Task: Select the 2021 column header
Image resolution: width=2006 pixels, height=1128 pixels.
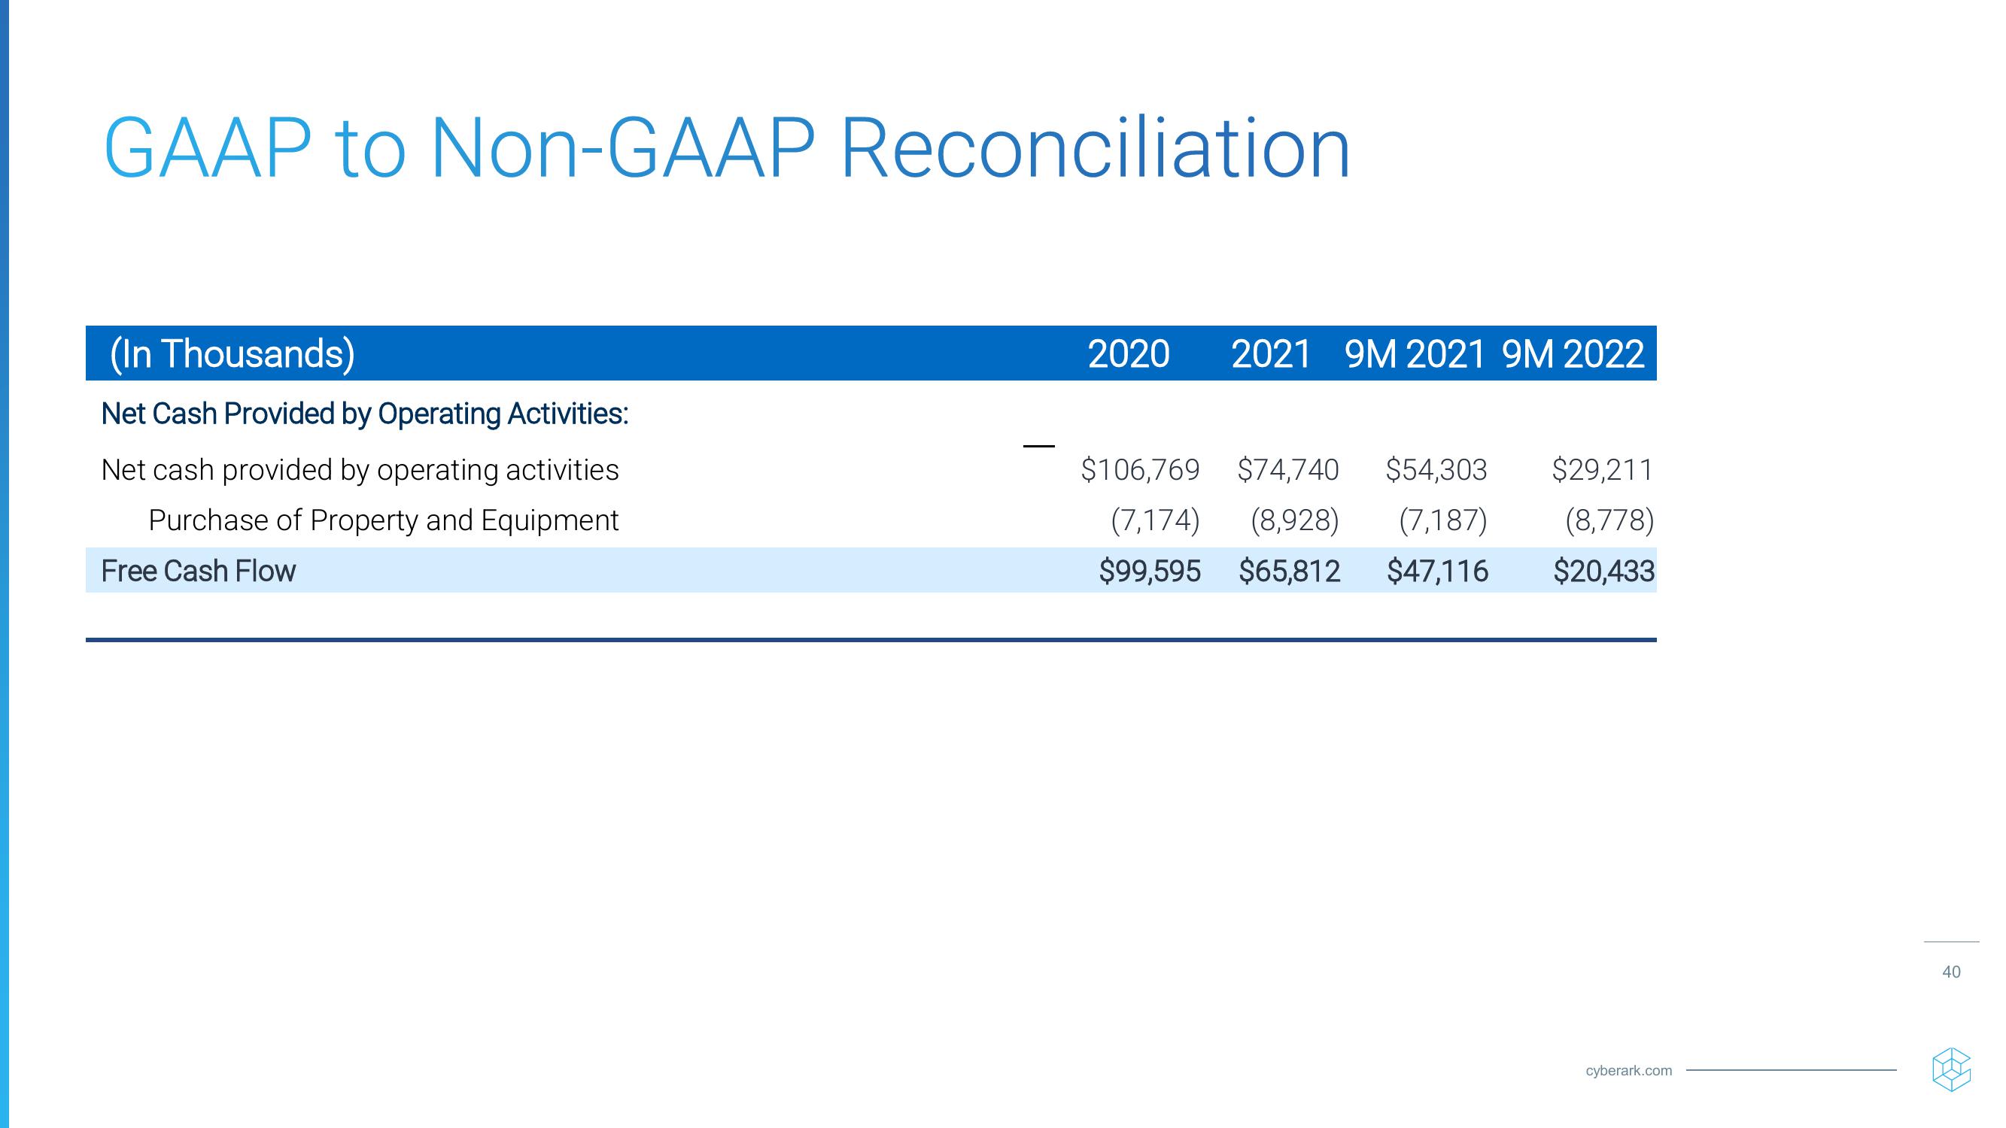Action: pyautogui.click(x=1271, y=354)
